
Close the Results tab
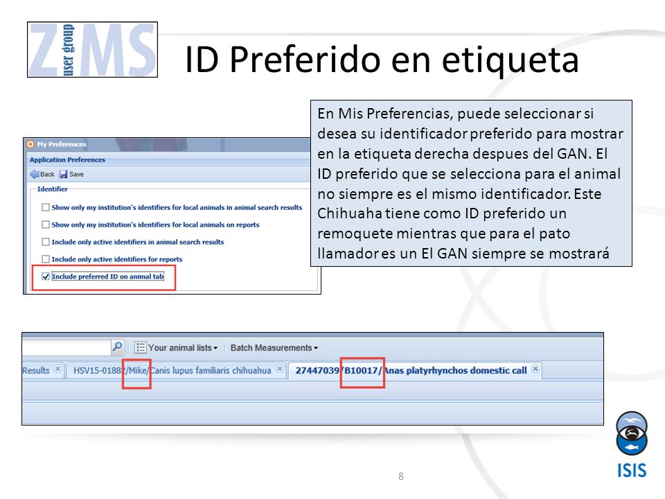tap(58, 369)
